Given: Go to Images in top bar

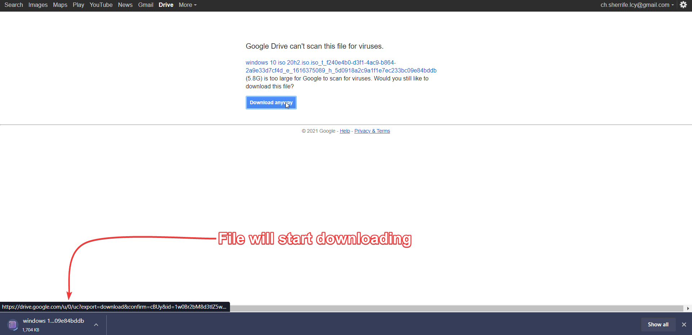Looking at the screenshot, I should pos(38,5).
